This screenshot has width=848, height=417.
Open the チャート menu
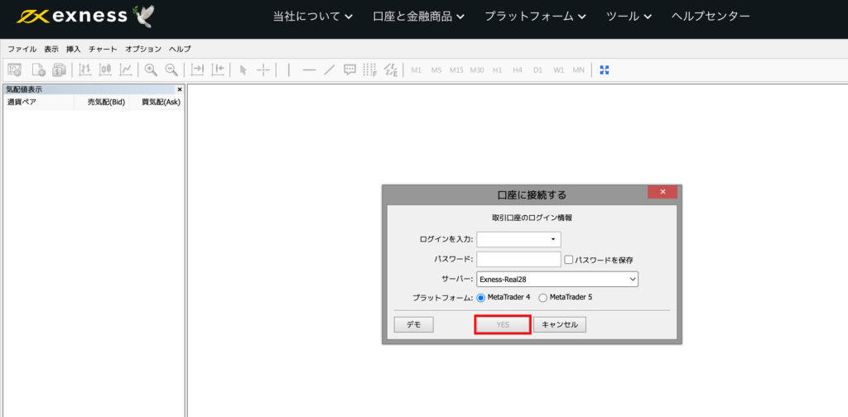[103, 49]
